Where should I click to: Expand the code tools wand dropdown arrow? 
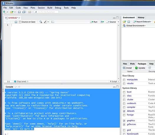click(48, 22)
